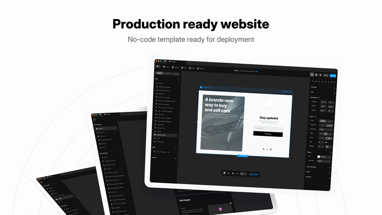The width and height of the screenshot is (382, 215).
Task: Click the black Join Waitlist button on canvas
Action: 268,134
